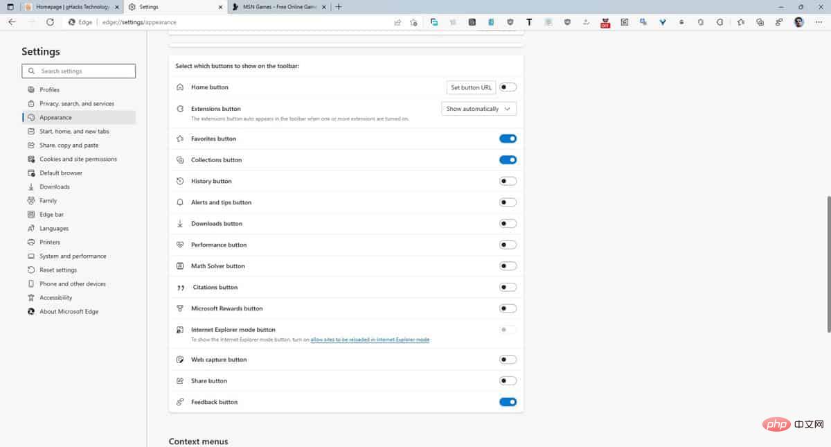Open the Favorites toolbar button
The image size is (831, 447).
[x=741, y=22]
